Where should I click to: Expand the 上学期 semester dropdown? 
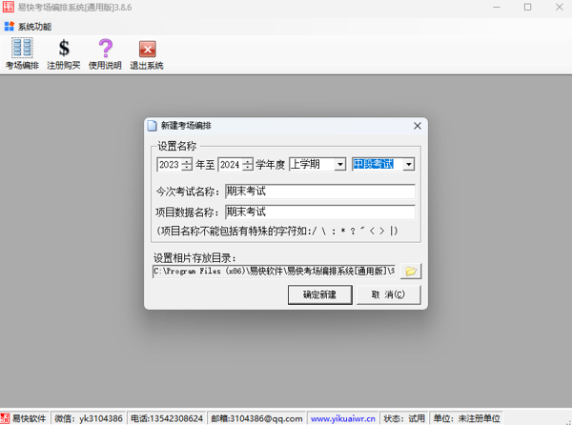pyautogui.click(x=339, y=165)
